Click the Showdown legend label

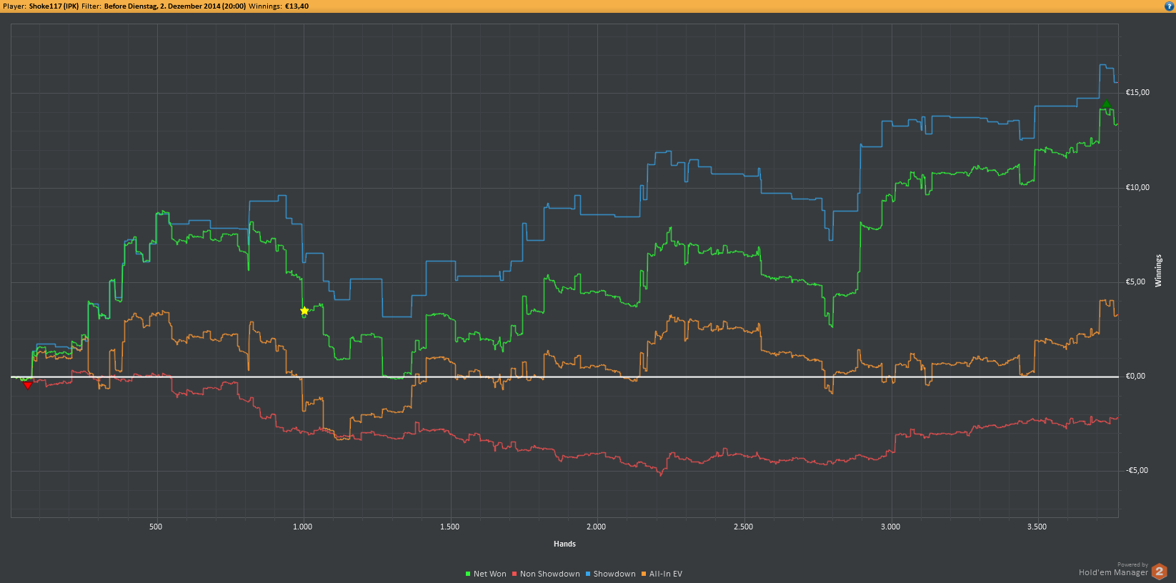(x=614, y=574)
